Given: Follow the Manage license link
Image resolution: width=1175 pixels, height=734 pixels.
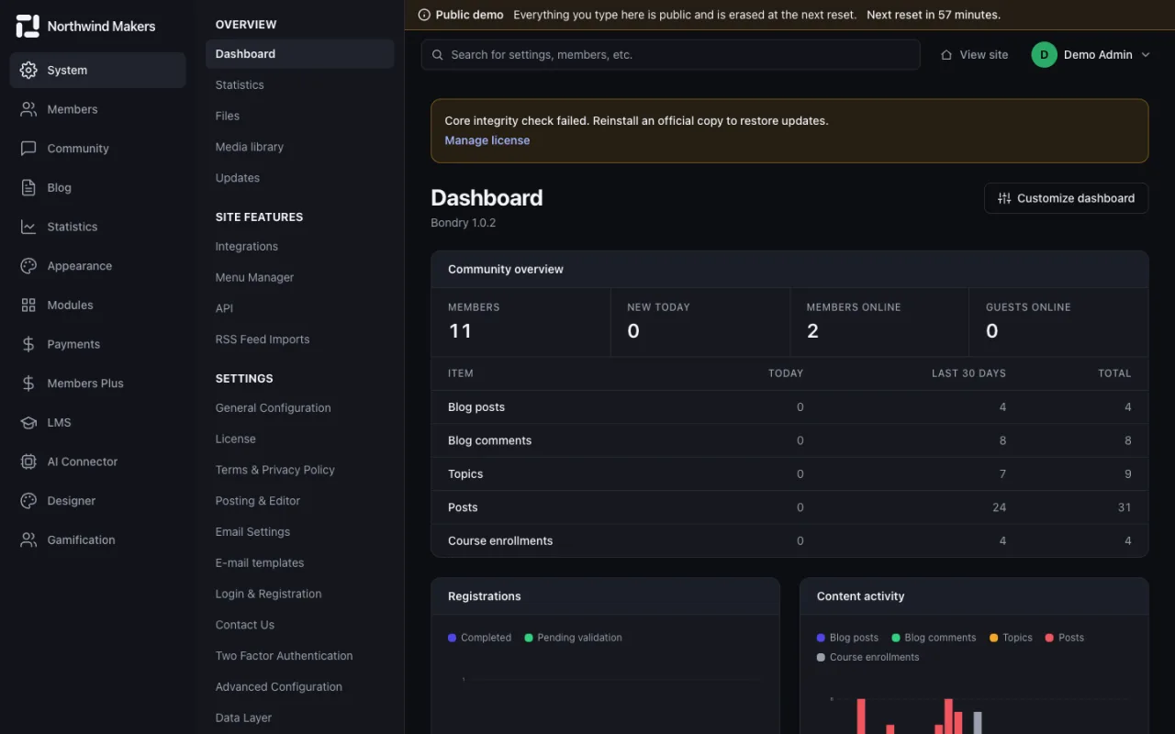Looking at the screenshot, I should [x=487, y=140].
